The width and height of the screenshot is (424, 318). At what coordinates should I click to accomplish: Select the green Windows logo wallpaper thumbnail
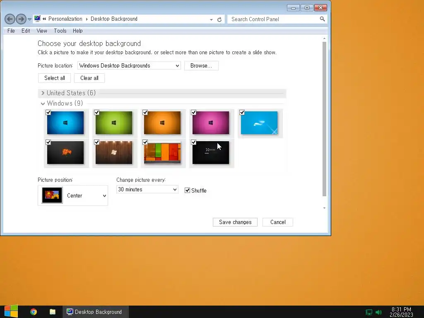(114, 123)
